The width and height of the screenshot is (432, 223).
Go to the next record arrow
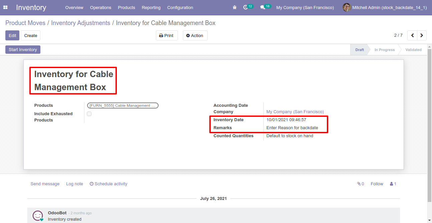(422, 35)
